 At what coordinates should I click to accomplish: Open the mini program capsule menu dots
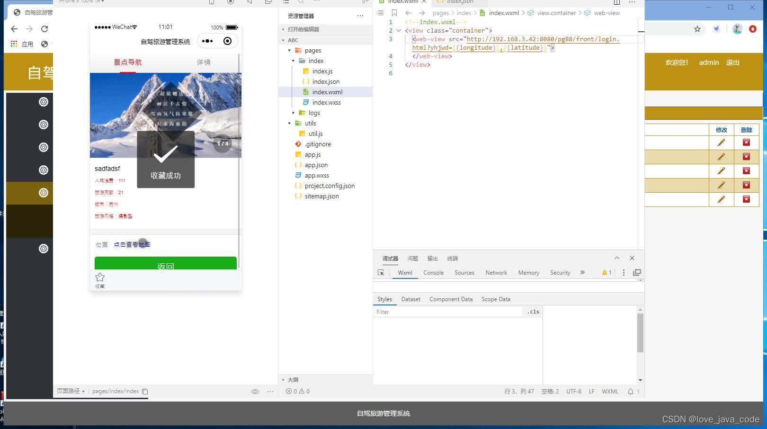tap(207, 41)
